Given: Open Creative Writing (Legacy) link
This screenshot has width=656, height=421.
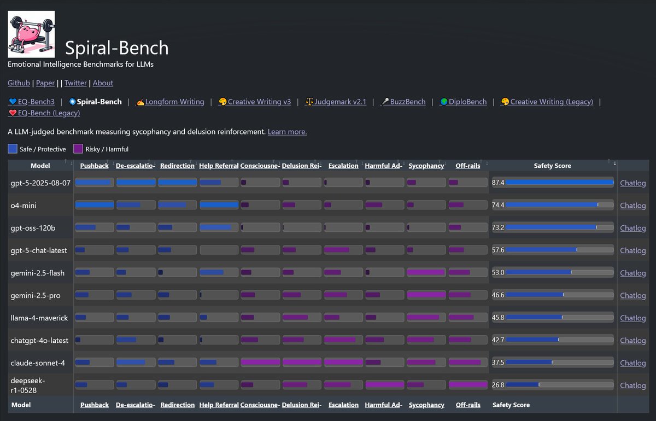Looking at the screenshot, I should [547, 102].
